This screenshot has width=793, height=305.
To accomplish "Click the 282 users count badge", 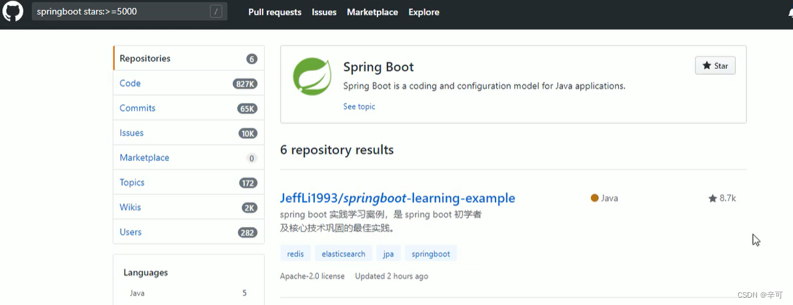I will [248, 233].
